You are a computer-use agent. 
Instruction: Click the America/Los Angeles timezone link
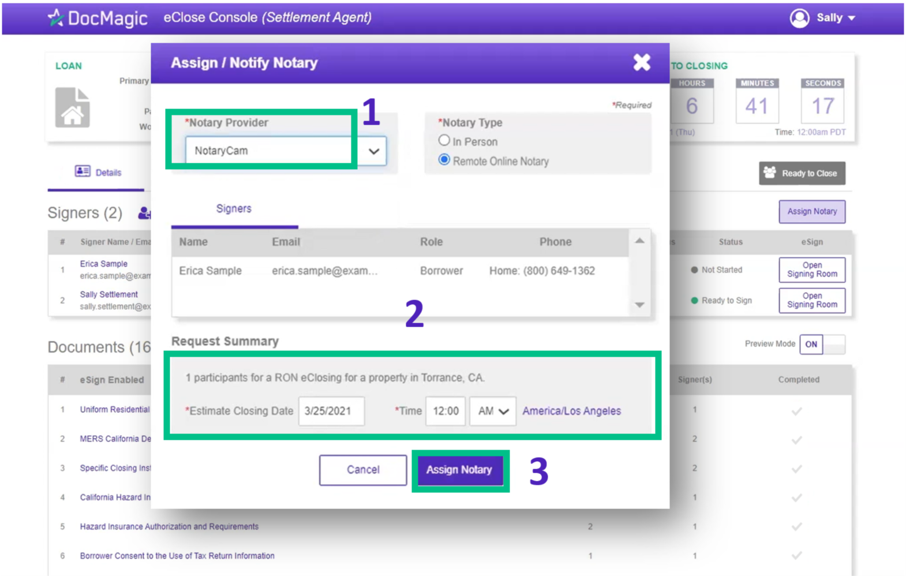[571, 411]
